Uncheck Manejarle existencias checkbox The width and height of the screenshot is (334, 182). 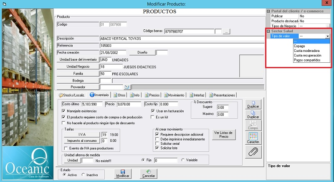[63, 111]
